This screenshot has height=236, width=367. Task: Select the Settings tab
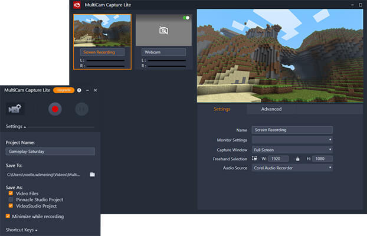click(x=222, y=109)
